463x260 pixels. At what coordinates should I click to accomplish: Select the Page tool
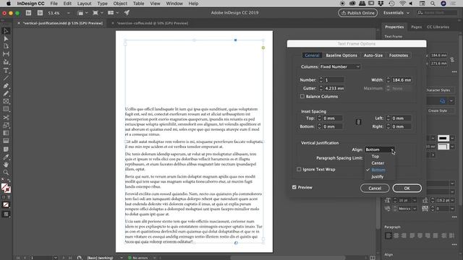[6, 46]
